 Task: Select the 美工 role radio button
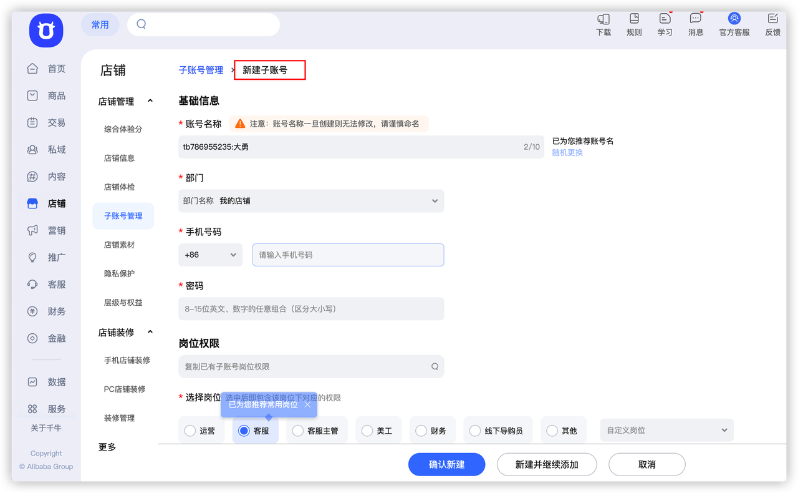367,431
